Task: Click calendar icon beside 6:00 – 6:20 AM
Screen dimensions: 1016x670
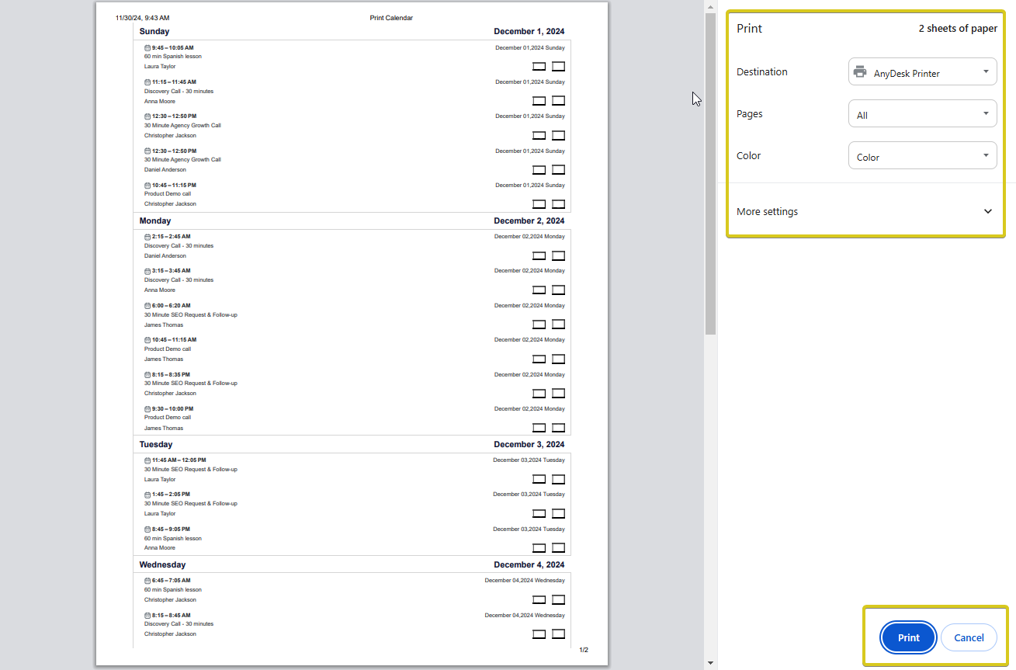Action: 147,306
